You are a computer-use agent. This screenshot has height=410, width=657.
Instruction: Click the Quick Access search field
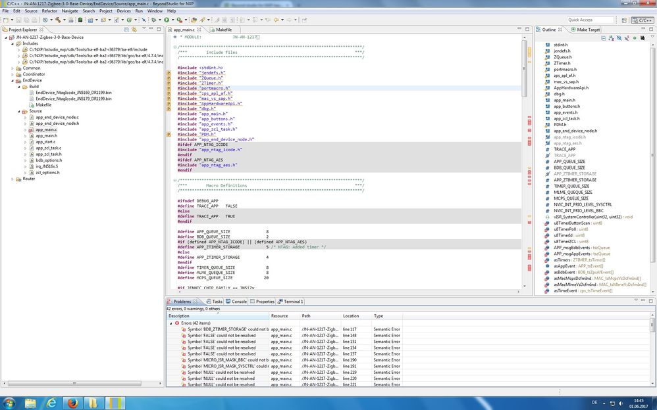591,20
